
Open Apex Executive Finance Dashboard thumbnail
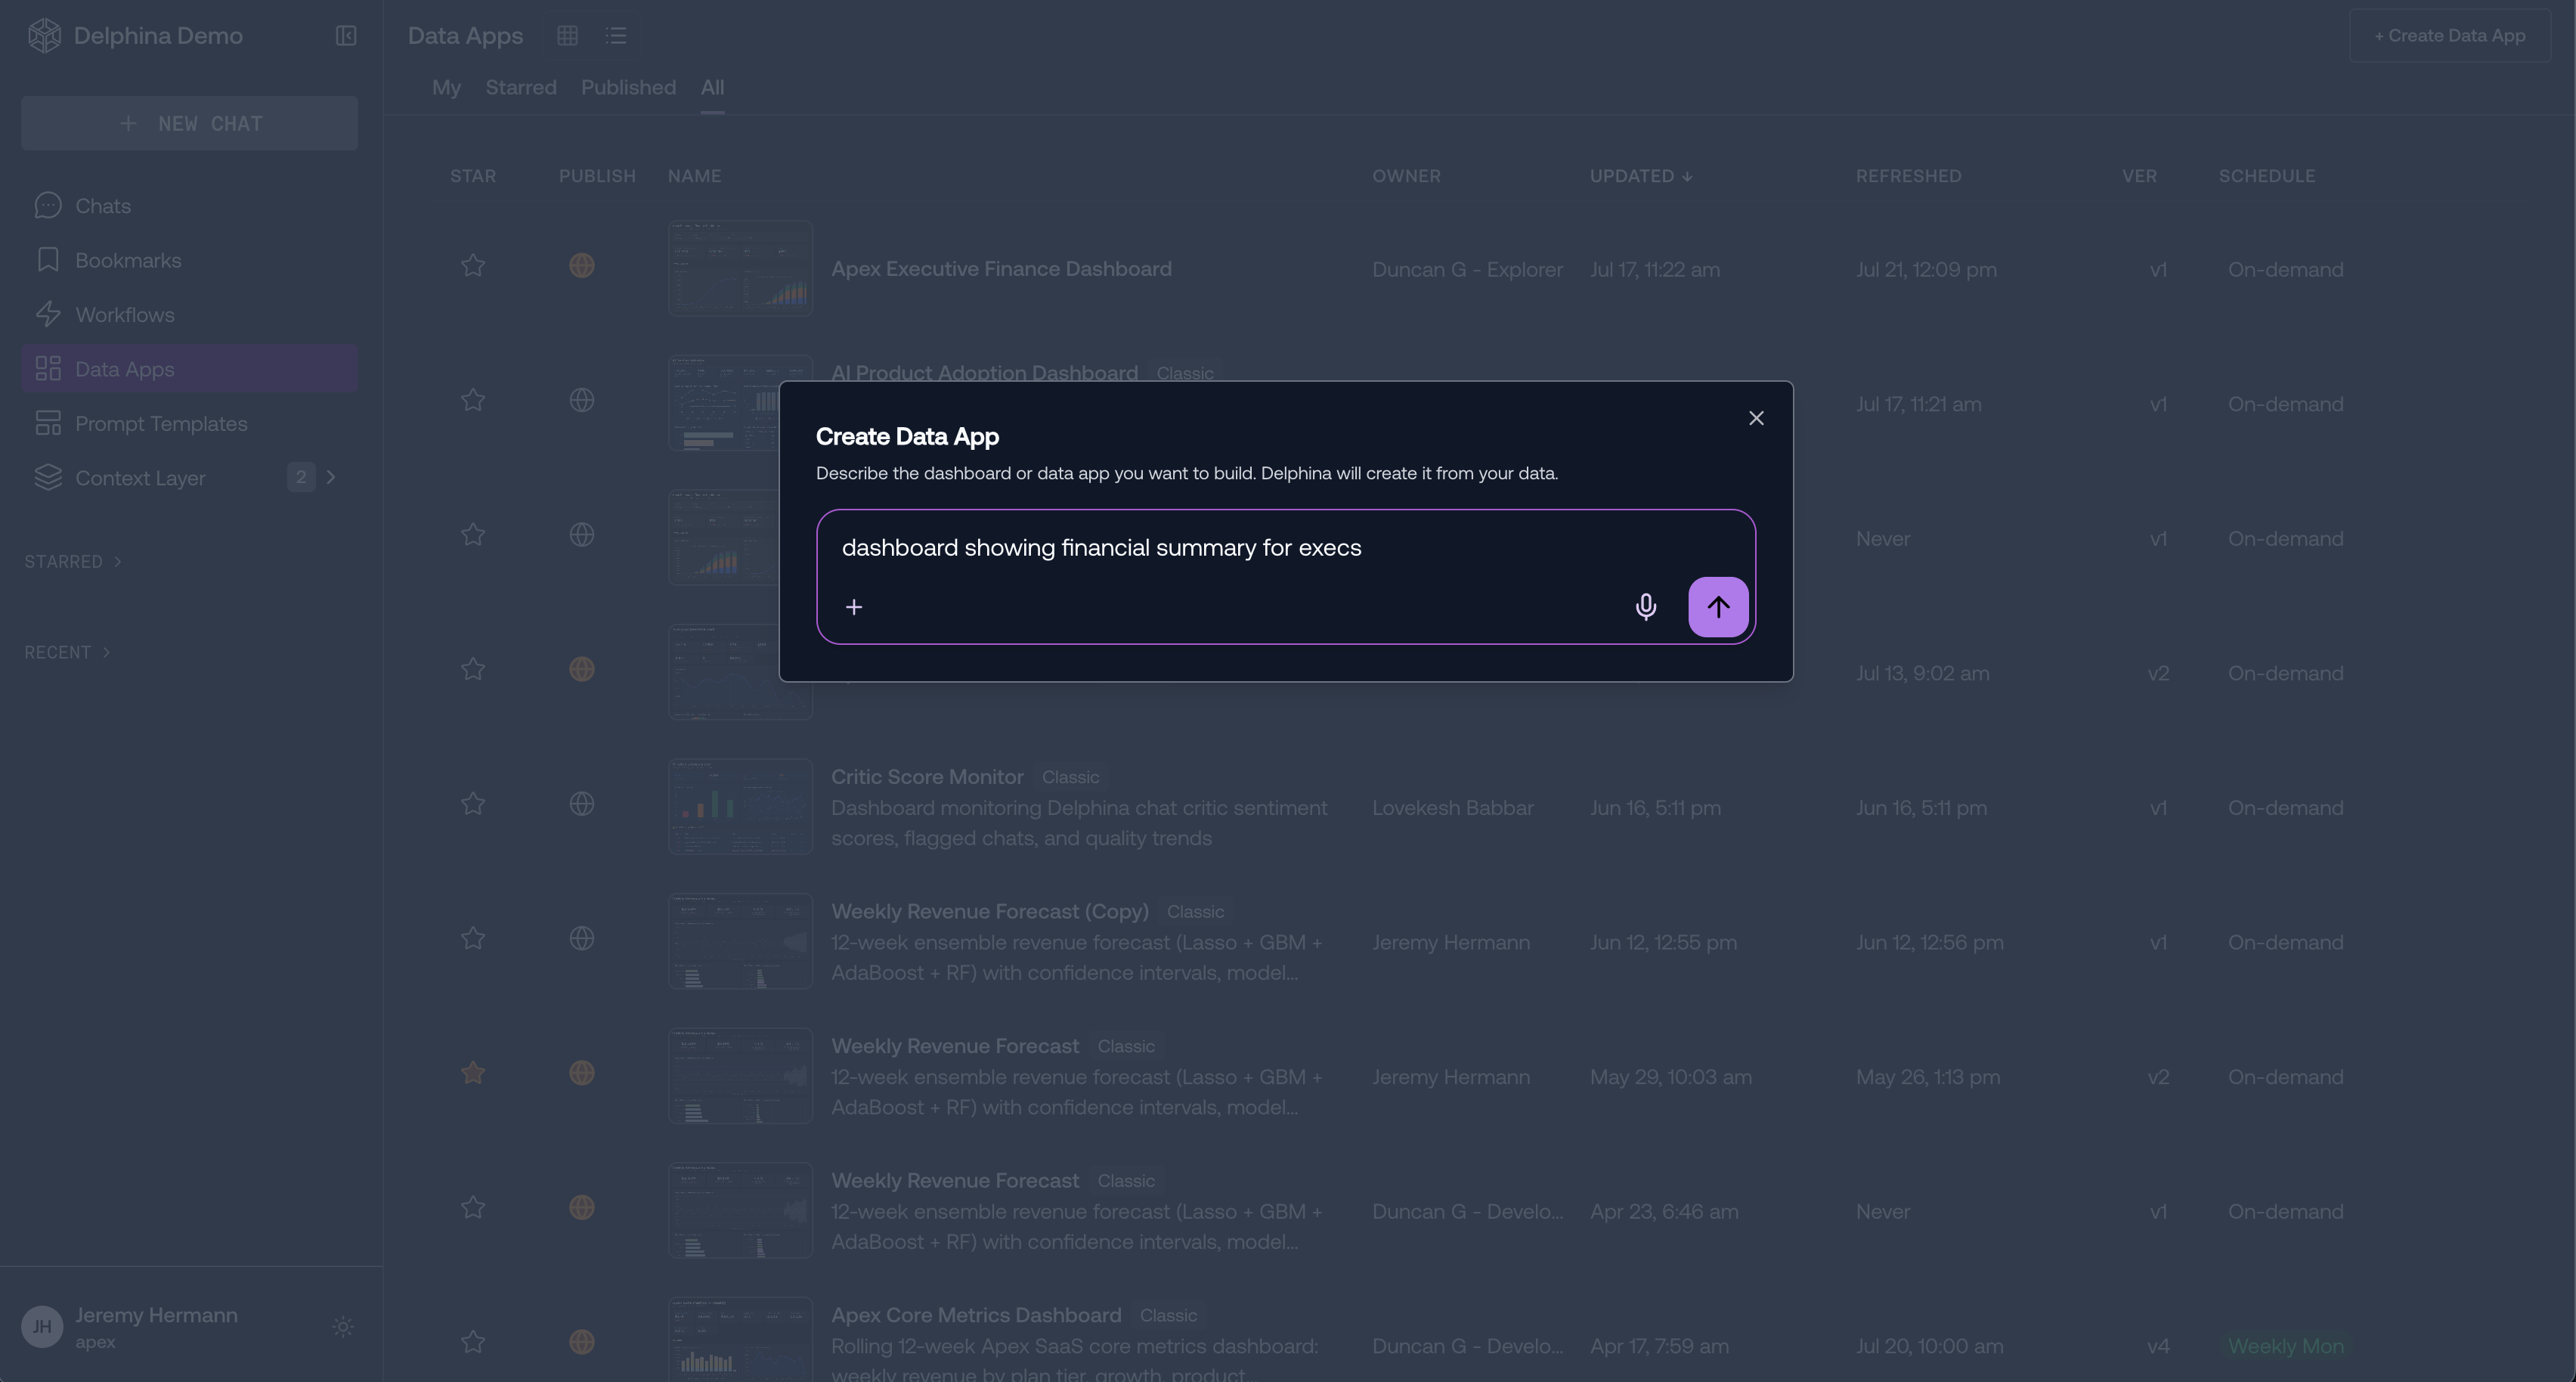click(740, 269)
